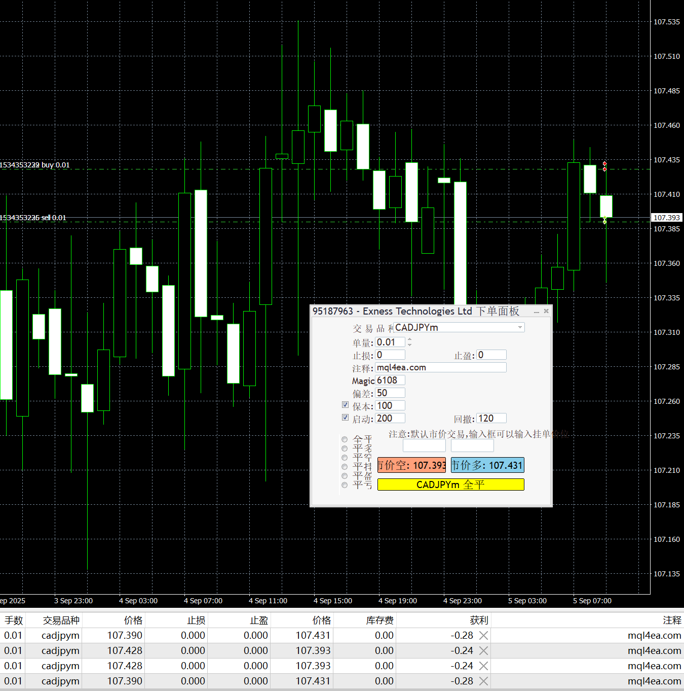Minimize the 下单面板 order panel

point(536,312)
